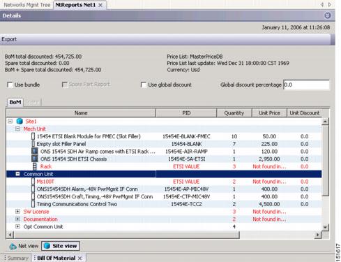The width and height of the screenshot is (341, 262).
Task: Click the horizontal scrollbar right arrow
Action: pyautogui.click(x=318, y=235)
